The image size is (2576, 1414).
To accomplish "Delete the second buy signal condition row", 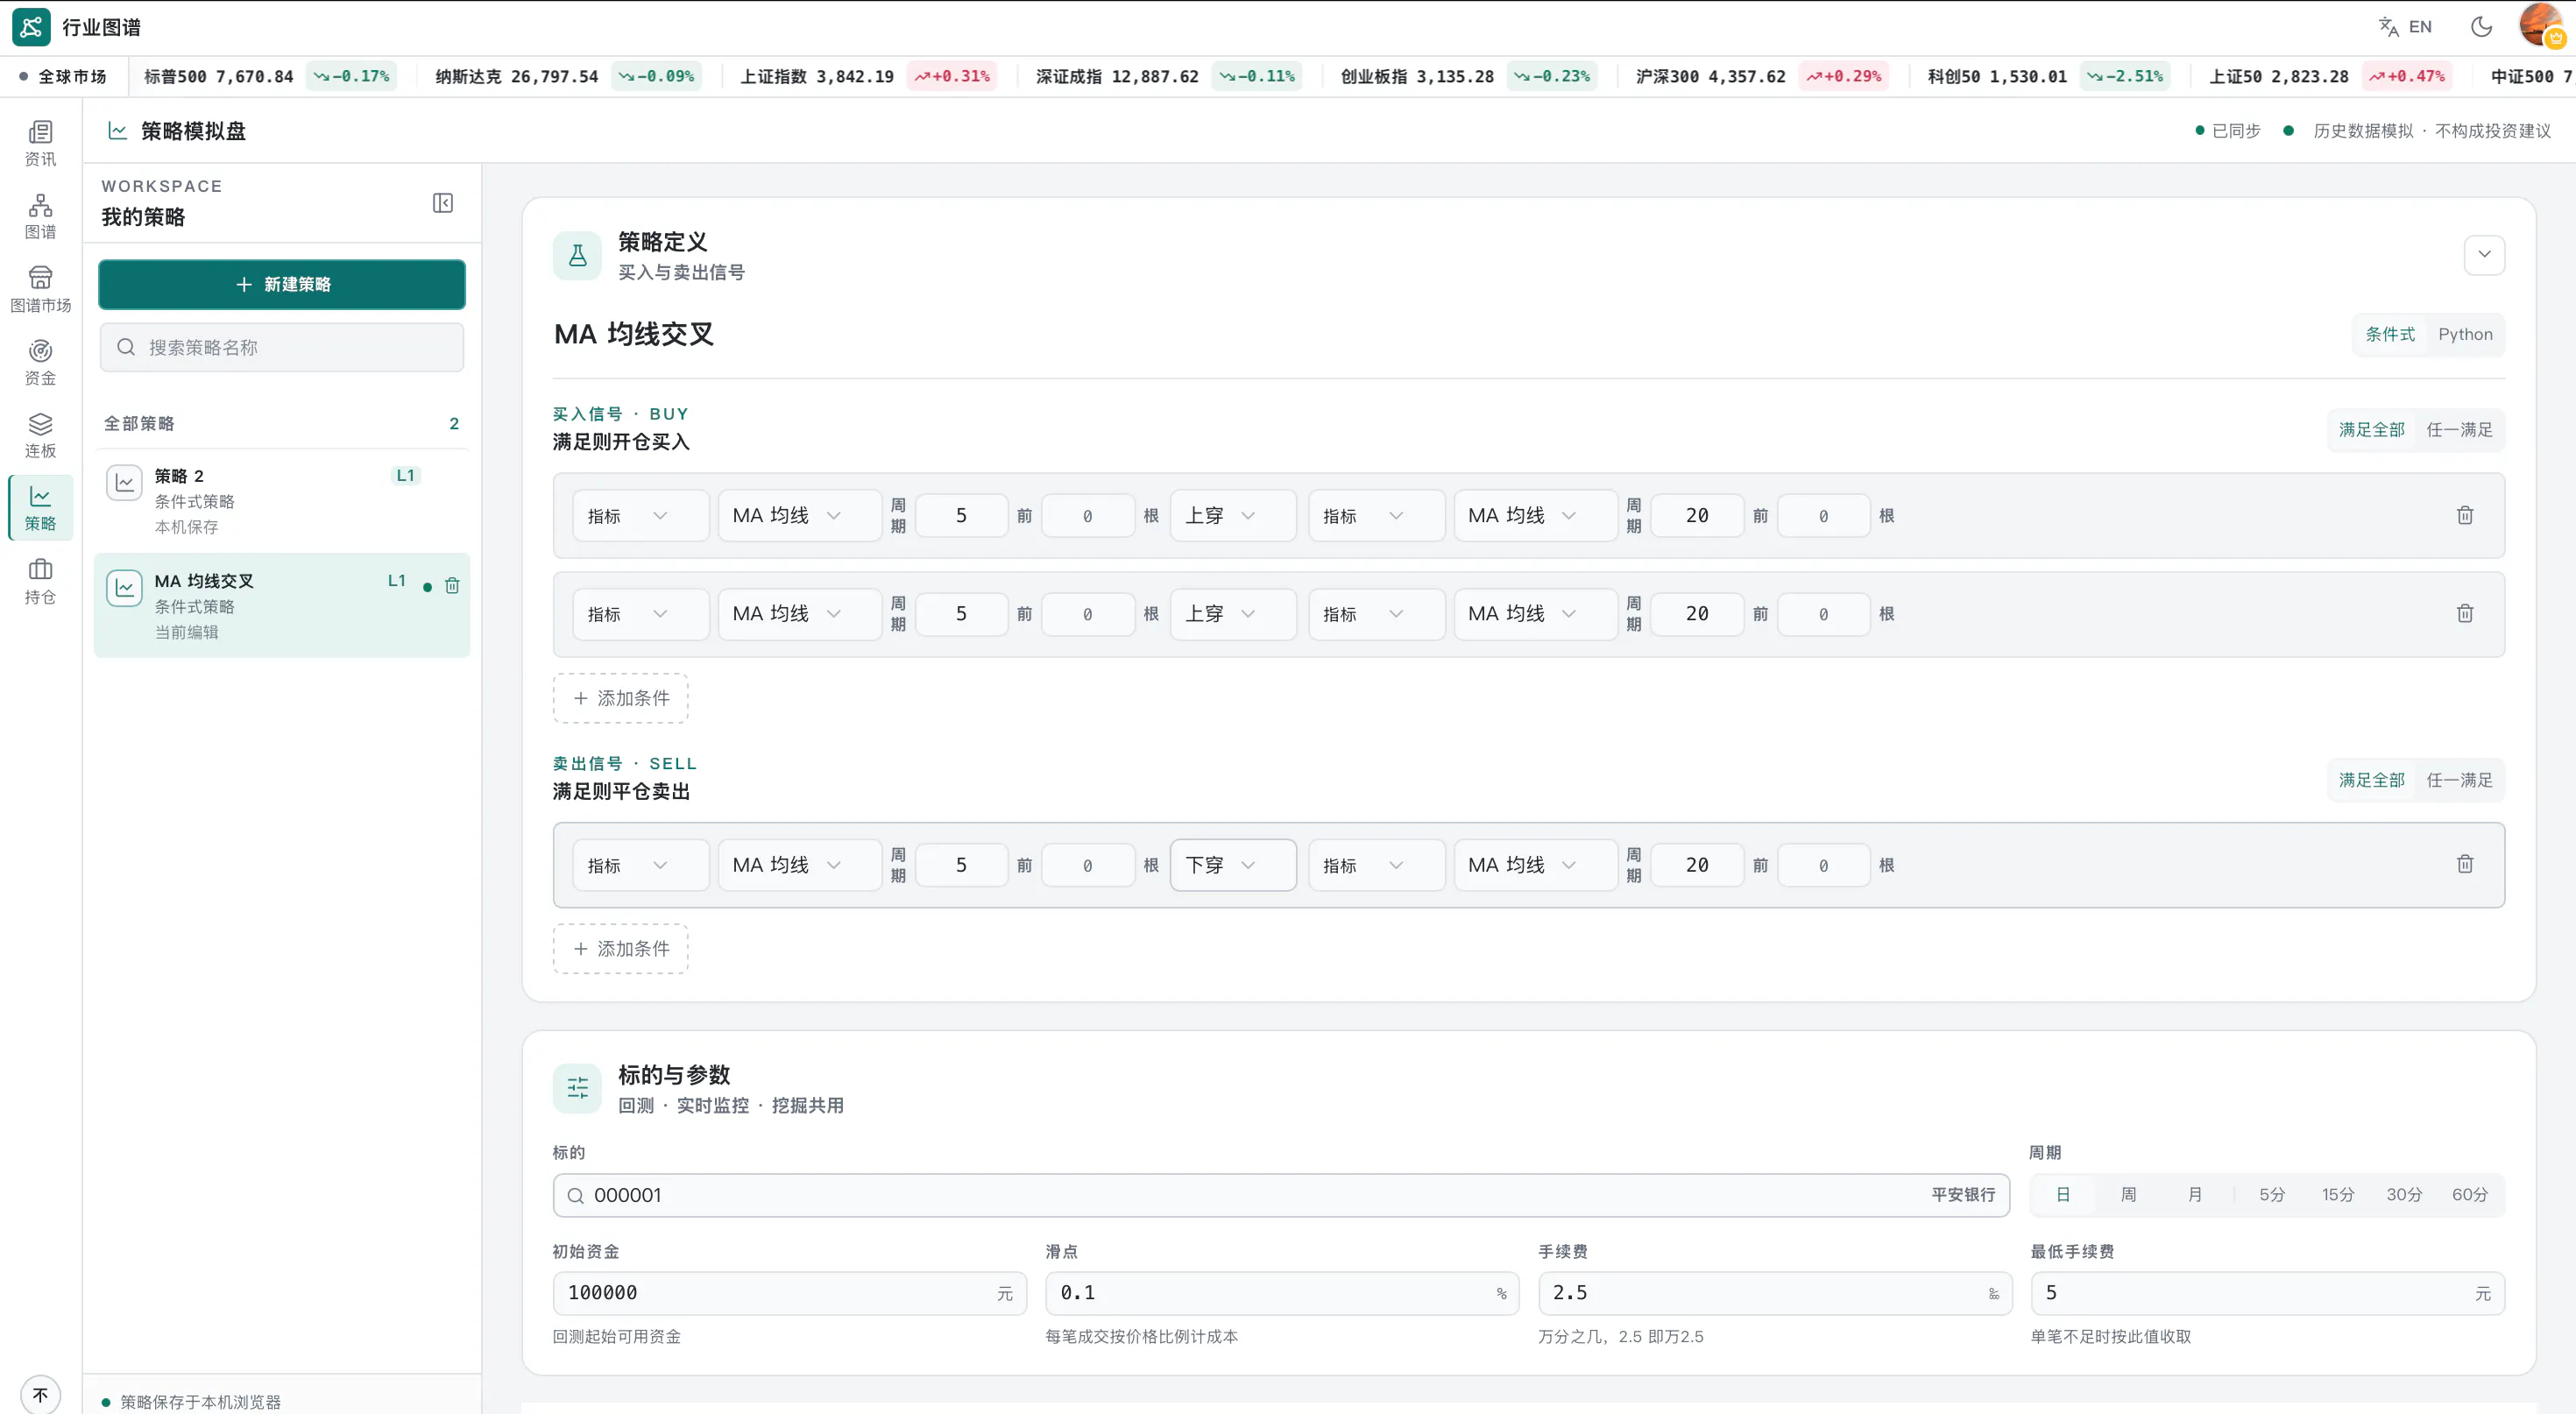I will click(x=2465, y=613).
